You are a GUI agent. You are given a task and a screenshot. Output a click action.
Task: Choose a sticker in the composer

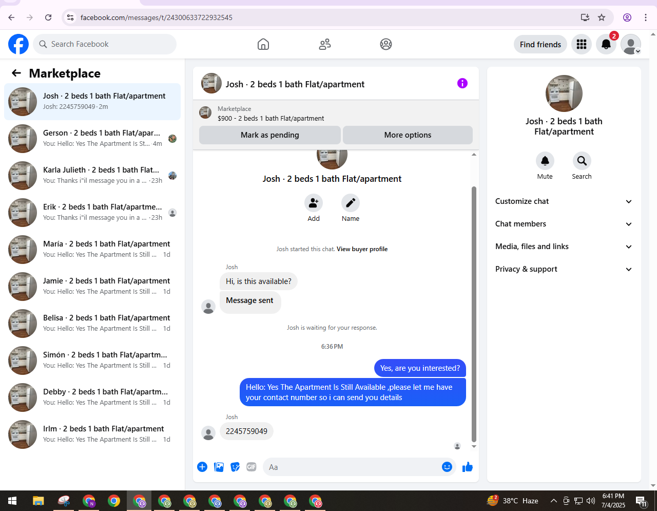point(235,467)
